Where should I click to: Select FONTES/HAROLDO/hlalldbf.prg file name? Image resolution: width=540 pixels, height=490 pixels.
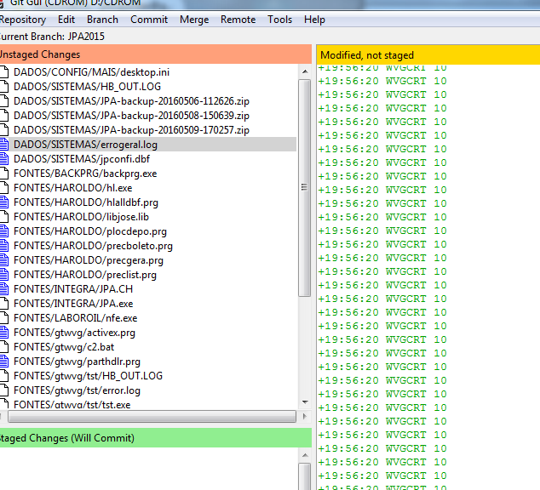(86, 202)
